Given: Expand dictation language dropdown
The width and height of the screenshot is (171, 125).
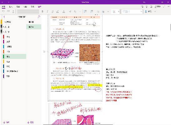Looking at the screenshot, I should [x=155, y=12].
